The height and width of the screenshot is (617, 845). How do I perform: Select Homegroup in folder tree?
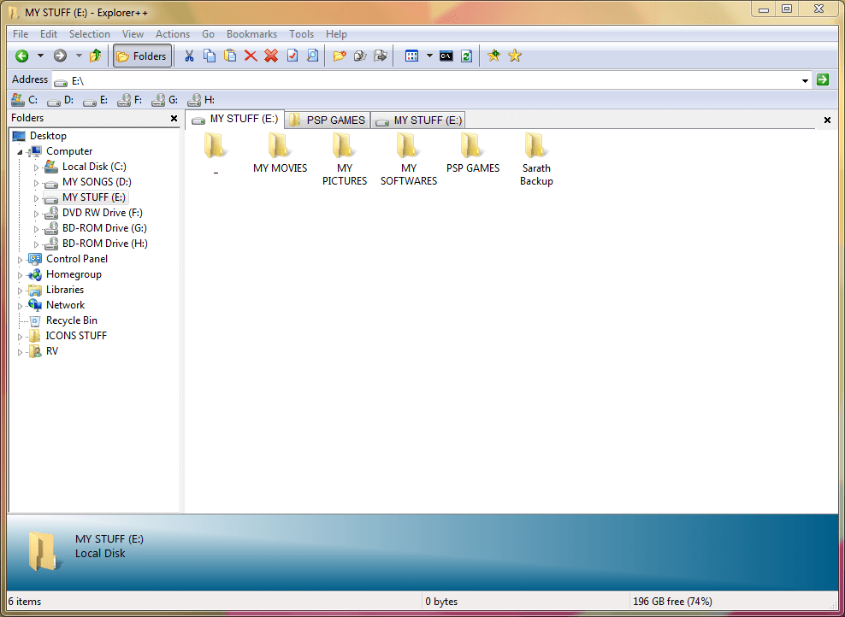[x=74, y=274]
